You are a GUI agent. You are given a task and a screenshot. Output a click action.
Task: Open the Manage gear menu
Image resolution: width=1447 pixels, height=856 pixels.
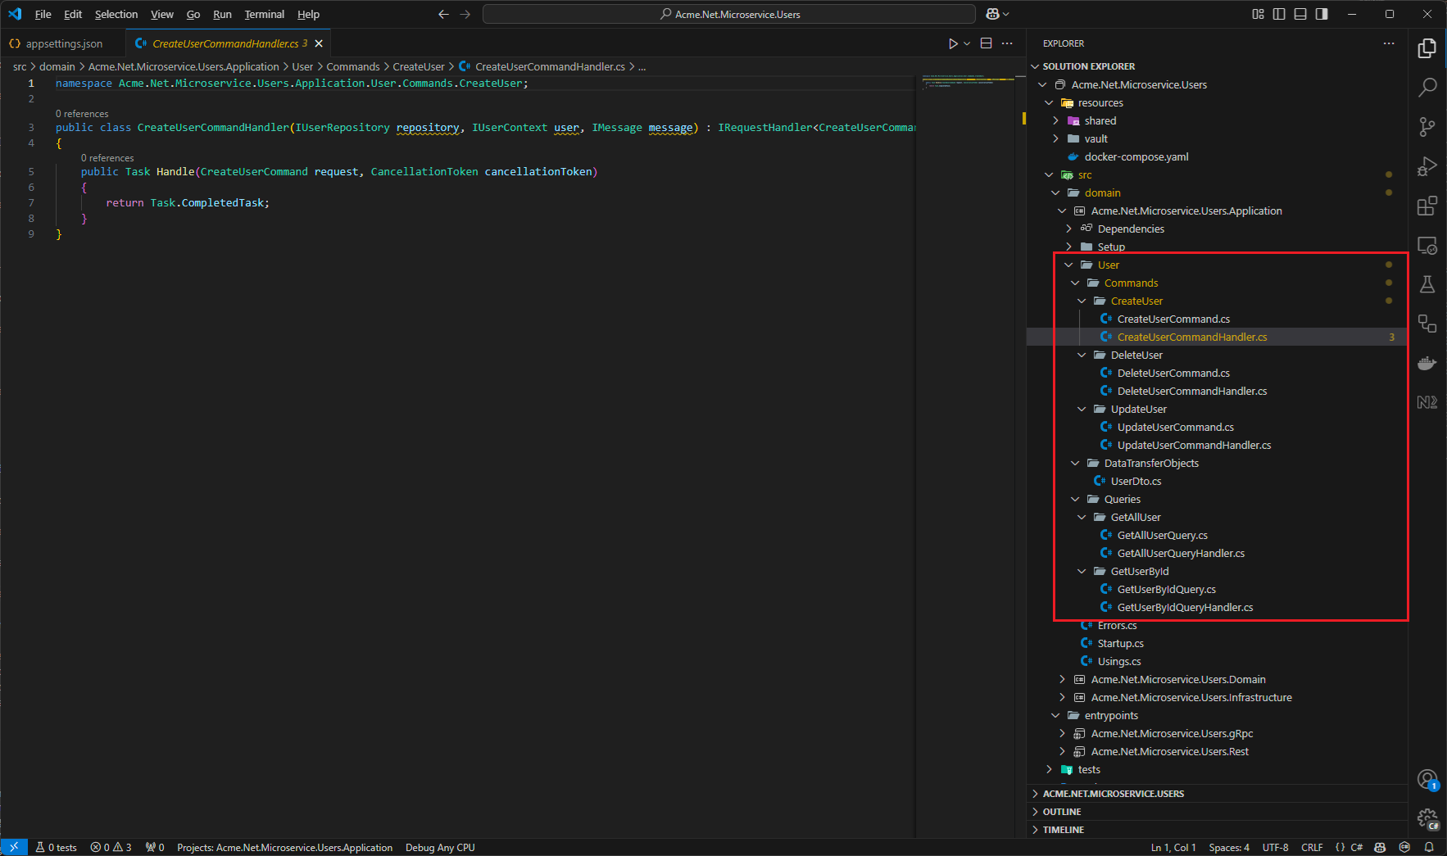click(x=1427, y=818)
